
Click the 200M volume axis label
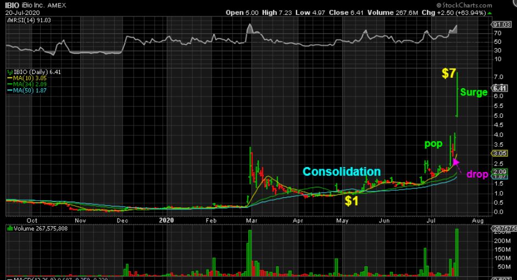[502, 241]
